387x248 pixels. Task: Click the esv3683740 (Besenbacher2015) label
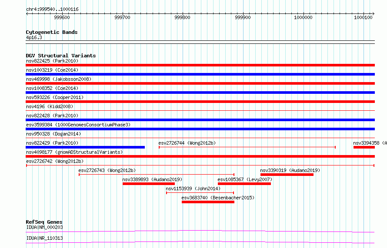pyautogui.click(x=218, y=198)
